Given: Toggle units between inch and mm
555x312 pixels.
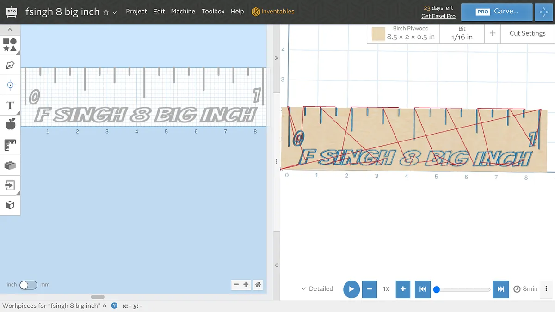Looking at the screenshot, I should (x=28, y=285).
